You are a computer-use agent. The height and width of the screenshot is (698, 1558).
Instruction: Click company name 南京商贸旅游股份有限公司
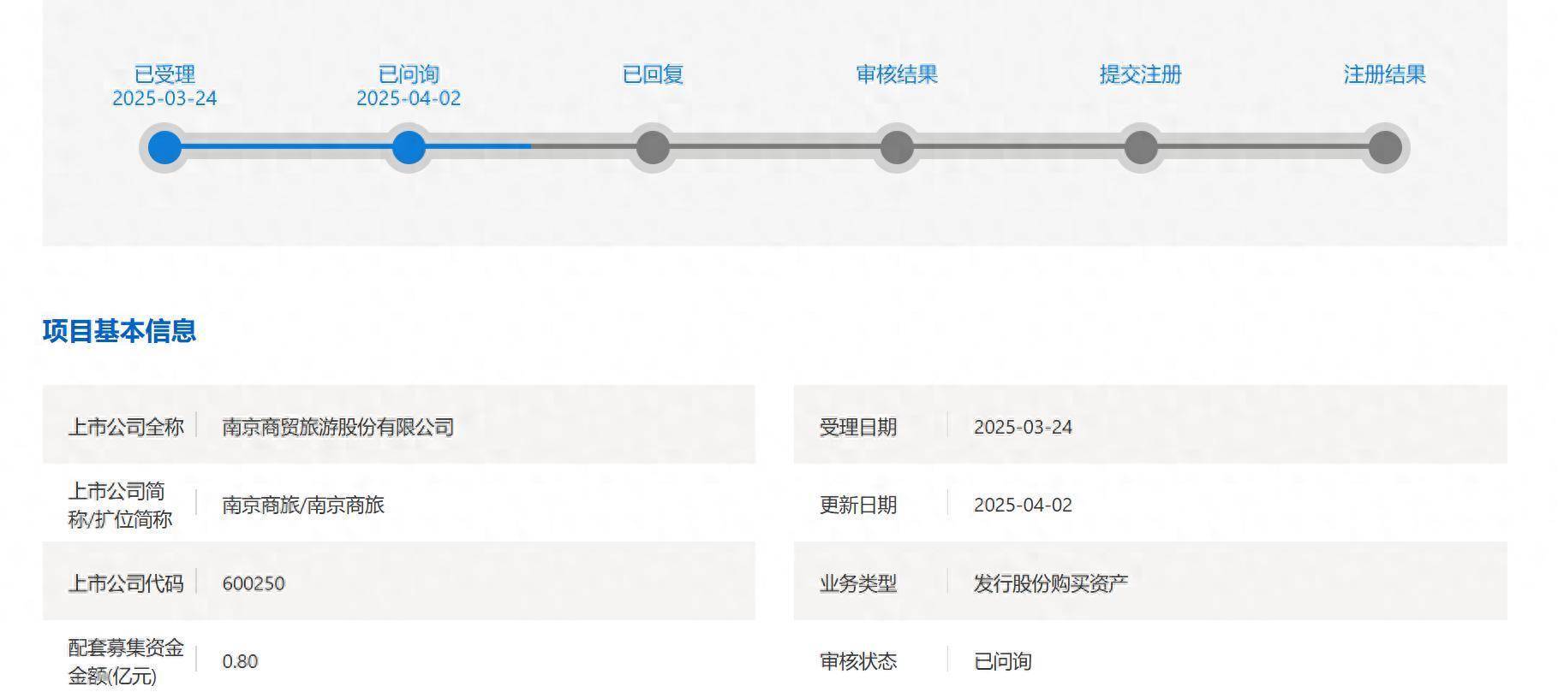click(337, 427)
